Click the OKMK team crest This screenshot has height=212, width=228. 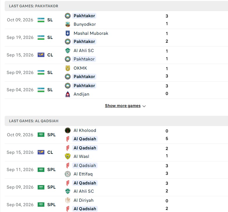pyautogui.click(x=68, y=68)
